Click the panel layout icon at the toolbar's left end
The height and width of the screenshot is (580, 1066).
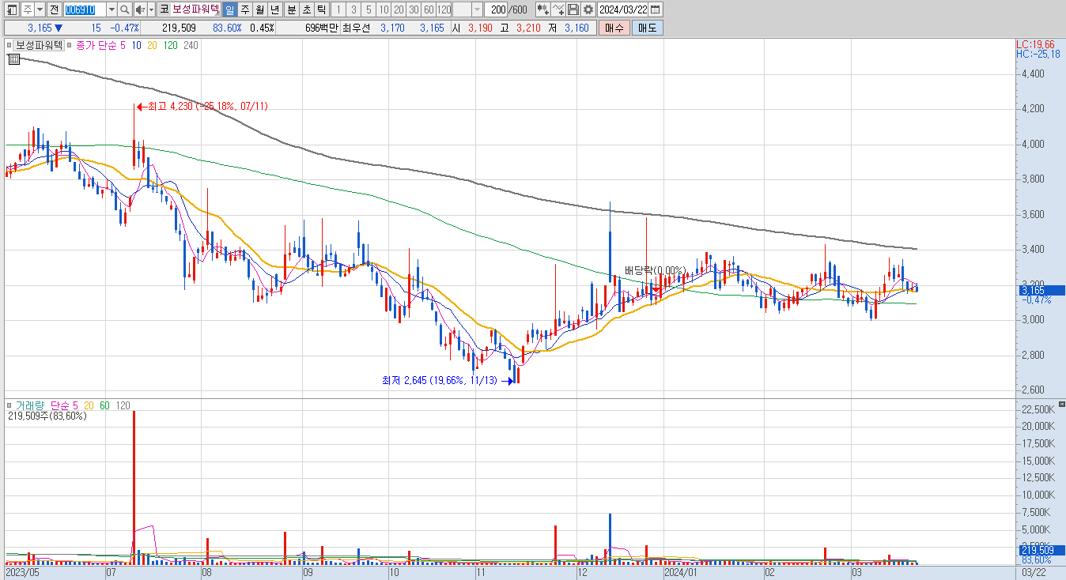coord(11,9)
